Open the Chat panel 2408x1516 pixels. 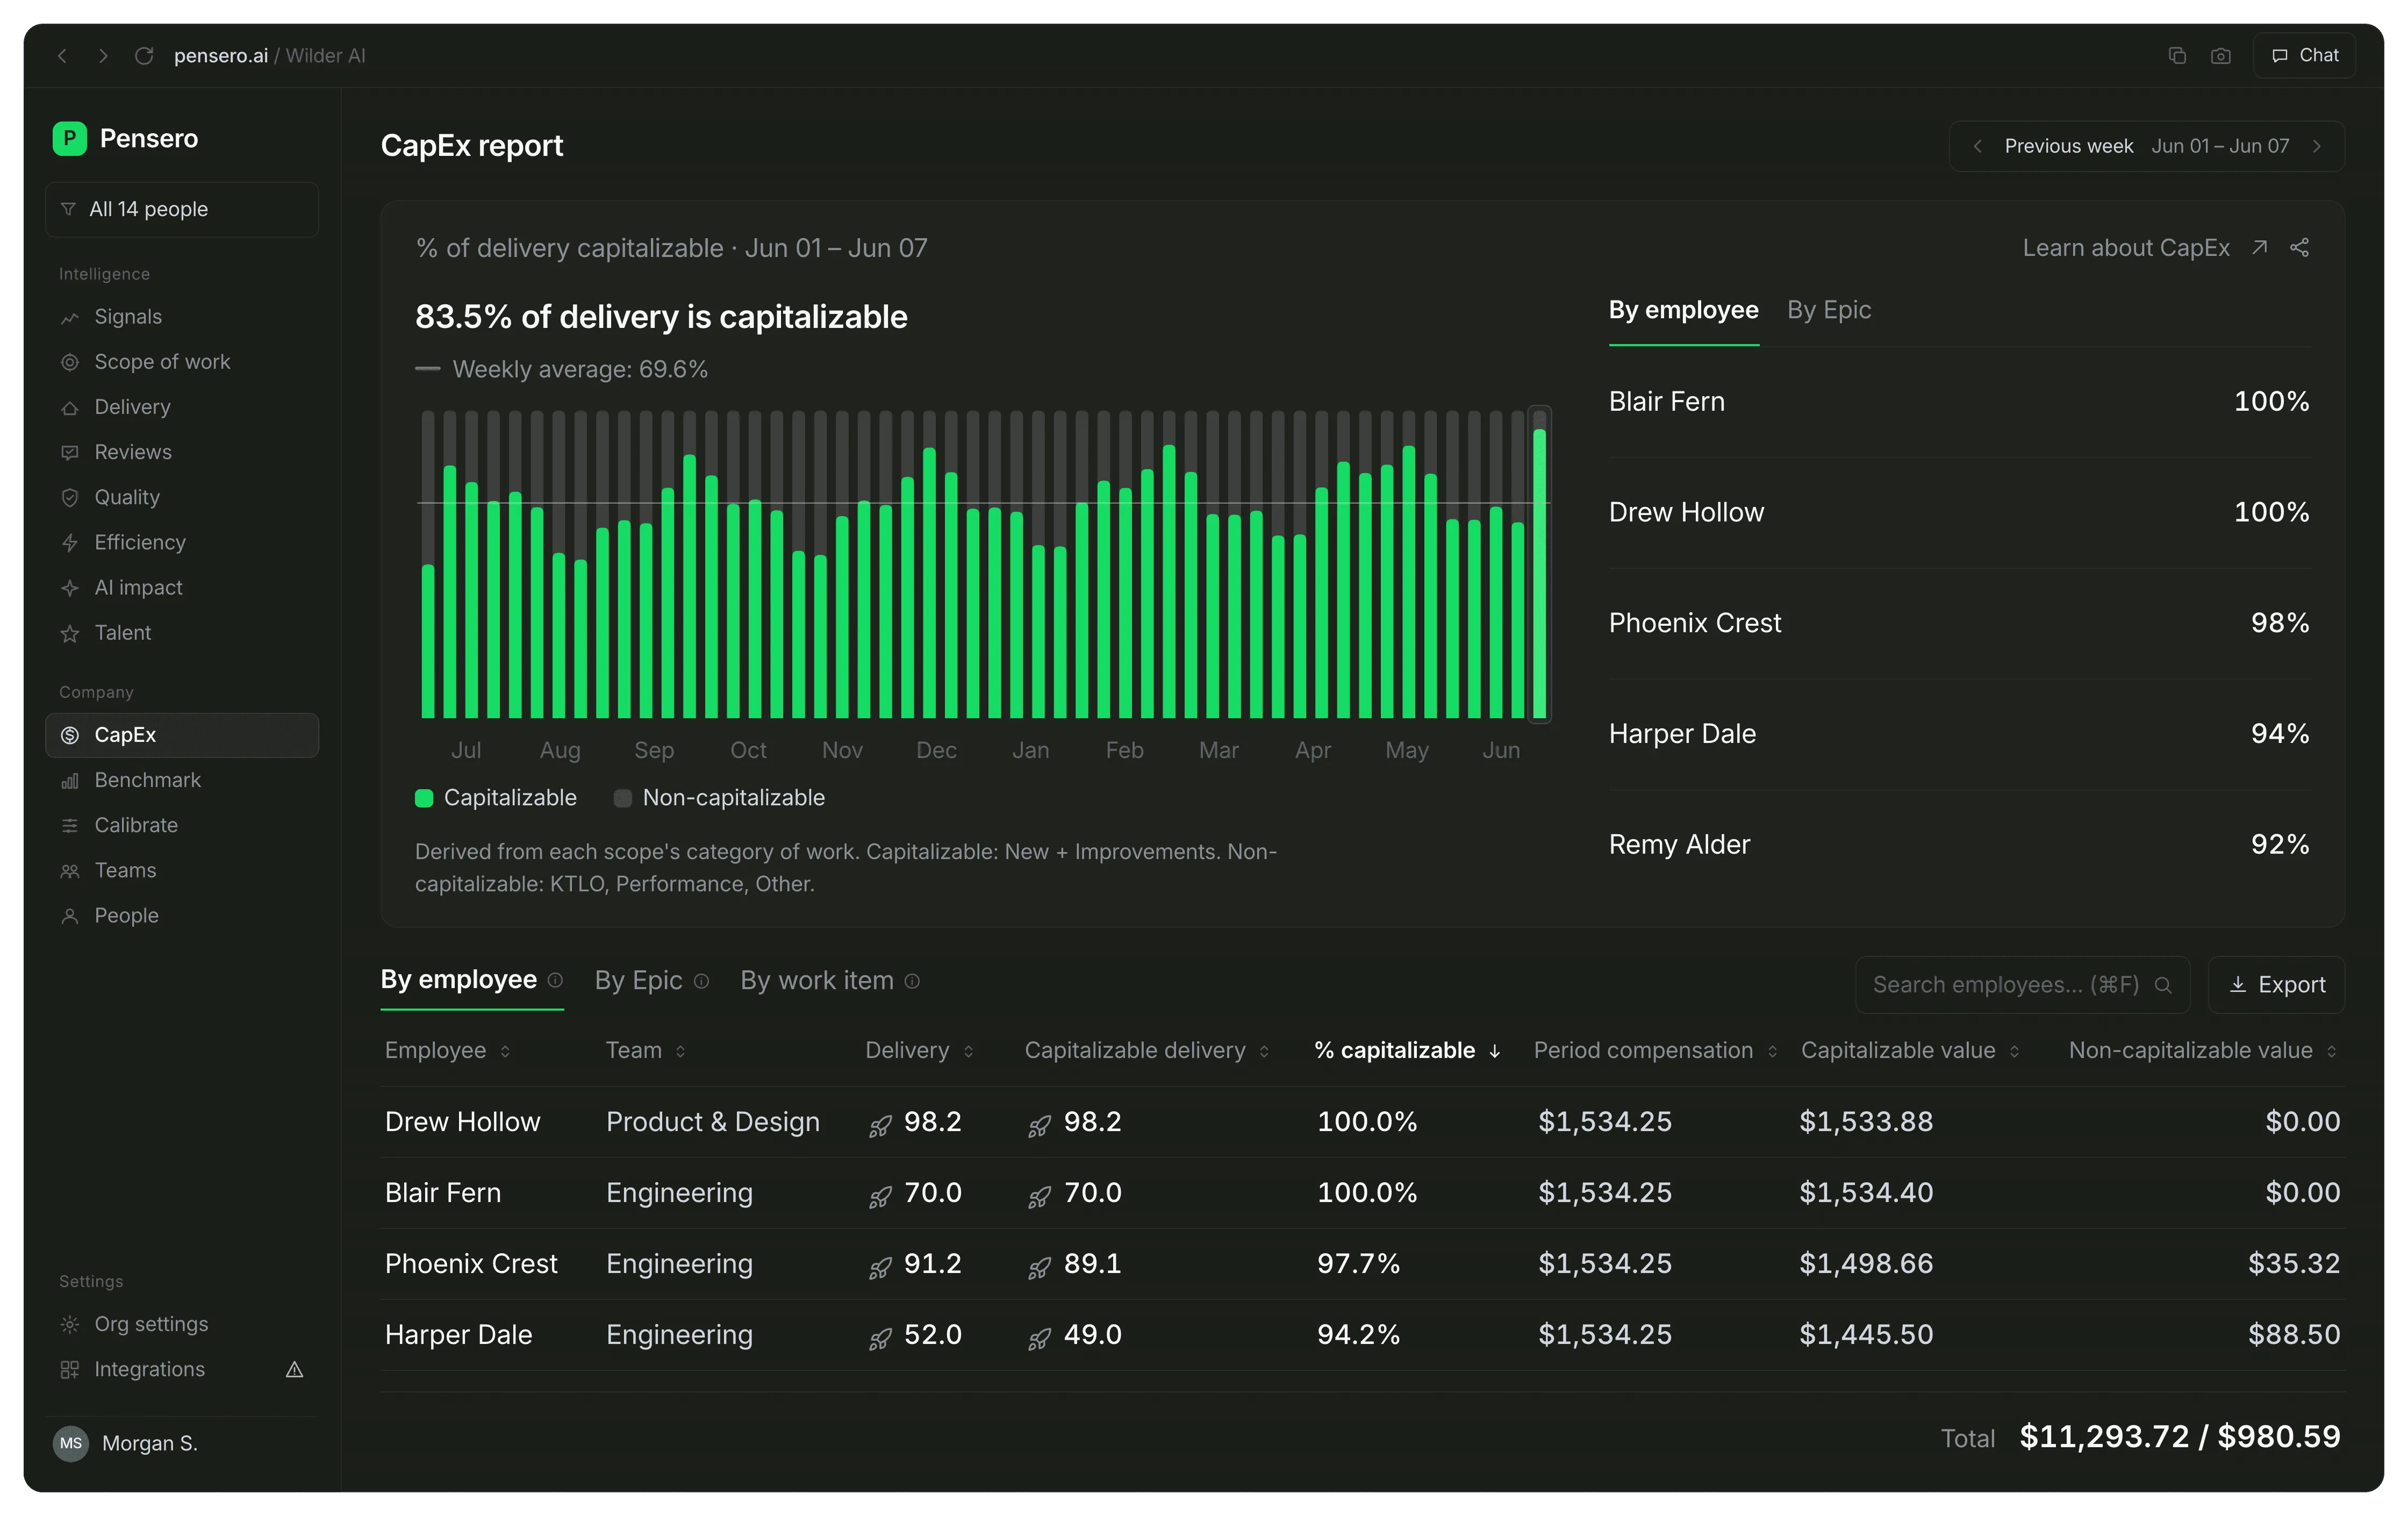[x=2304, y=55]
